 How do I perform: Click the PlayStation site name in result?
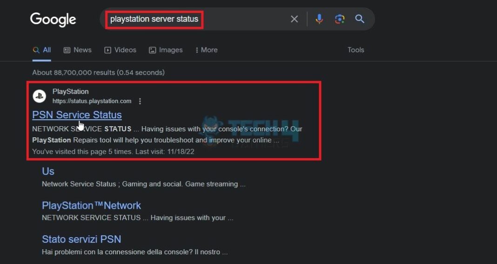[70, 91]
